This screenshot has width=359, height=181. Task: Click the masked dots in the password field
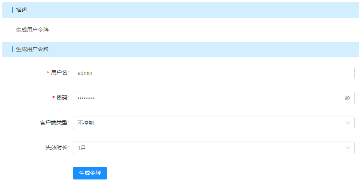86,98
